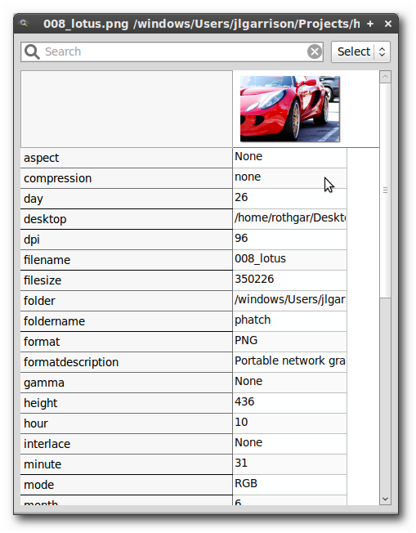Open the Select dropdown

point(360,52)
